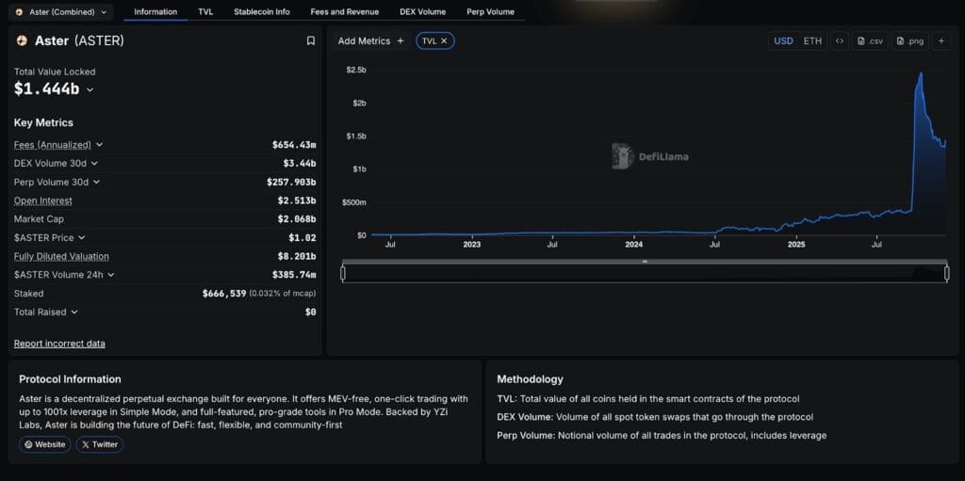The width and height of the screenshot is (965, 481).
Task: Open the Stablecoin Info tab
Action: click(x=262, y=11)
